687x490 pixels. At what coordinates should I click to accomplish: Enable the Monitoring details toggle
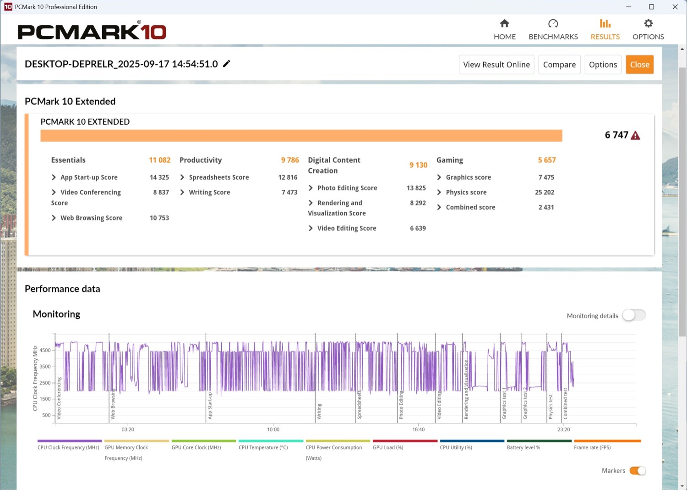[x=634, y=315]
